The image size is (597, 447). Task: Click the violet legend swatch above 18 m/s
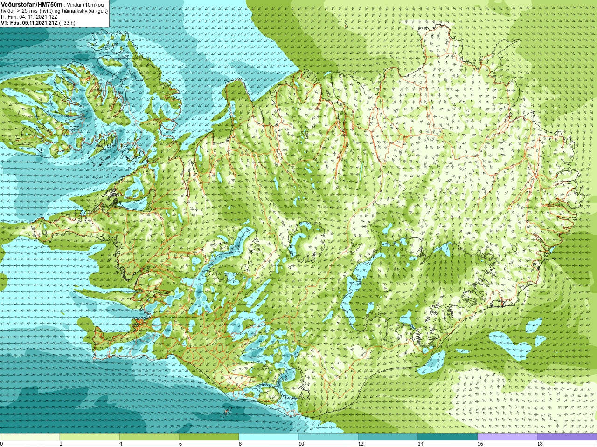[x=567, y=437]
